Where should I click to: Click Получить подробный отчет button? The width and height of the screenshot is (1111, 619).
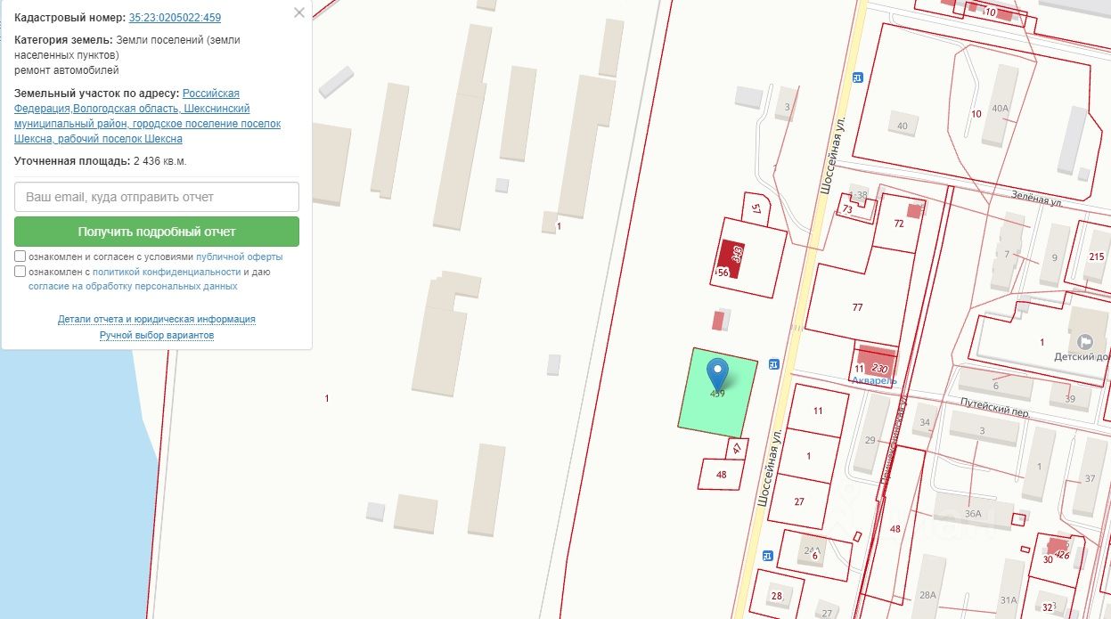(157, 232)
